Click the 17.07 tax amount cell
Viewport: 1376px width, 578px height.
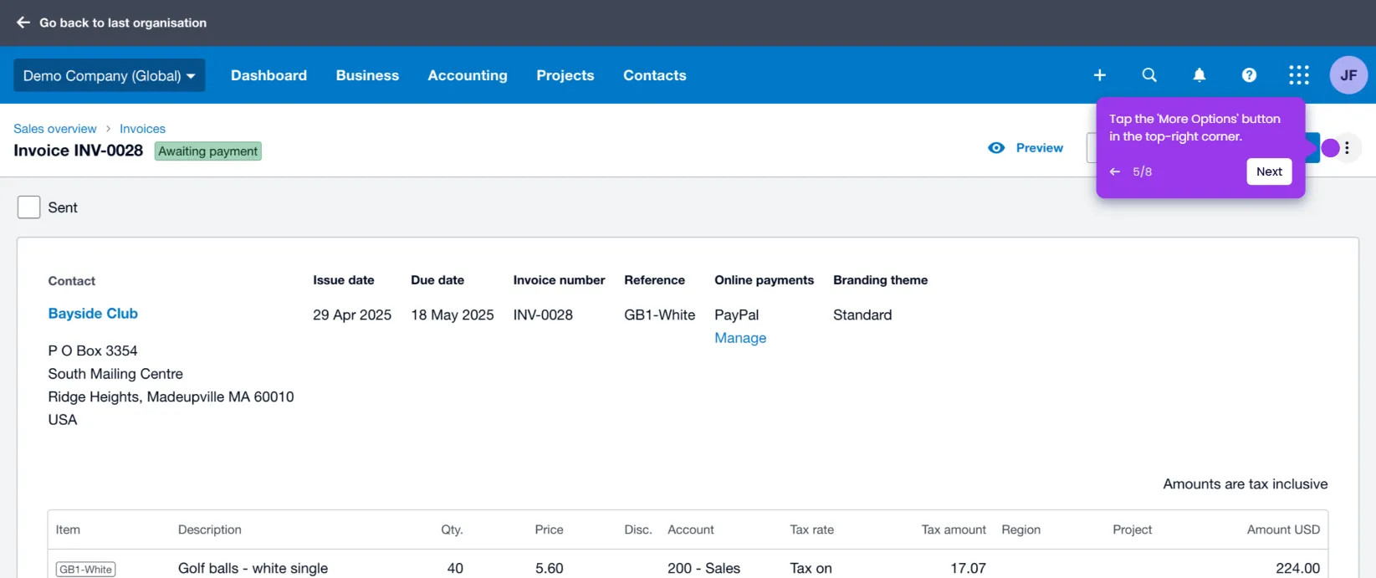click(968, 569)
